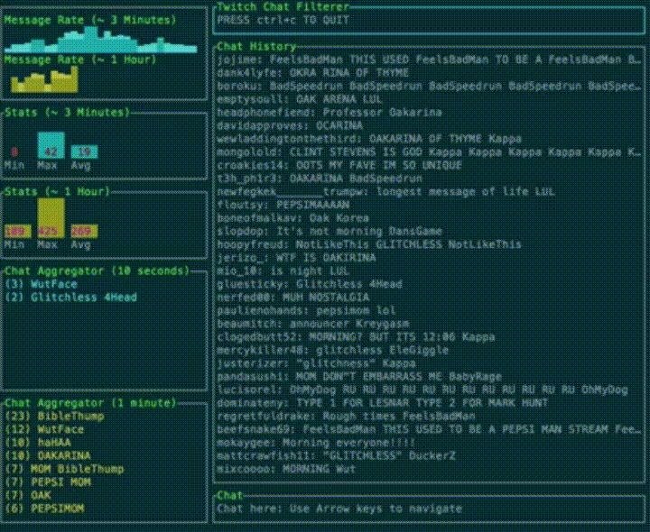Viewport: 650px width, 532px height.
Task: Click hoopyfreud's NotLikeThis GLITCHLESS message
Action: (x=369, y=244)
